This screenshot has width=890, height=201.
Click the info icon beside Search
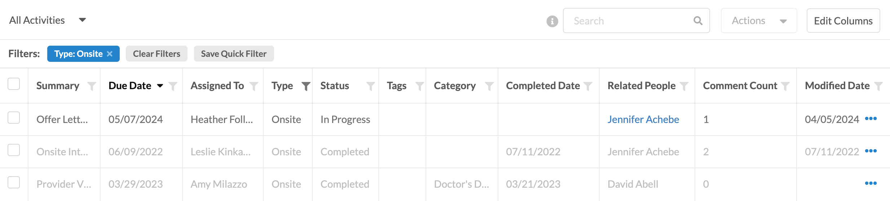coord(552,21)
